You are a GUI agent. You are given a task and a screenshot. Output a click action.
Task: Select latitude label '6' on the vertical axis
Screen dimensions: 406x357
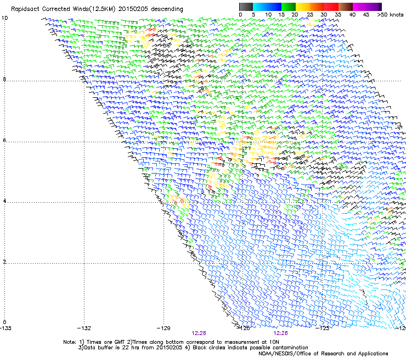coord(4,140)
